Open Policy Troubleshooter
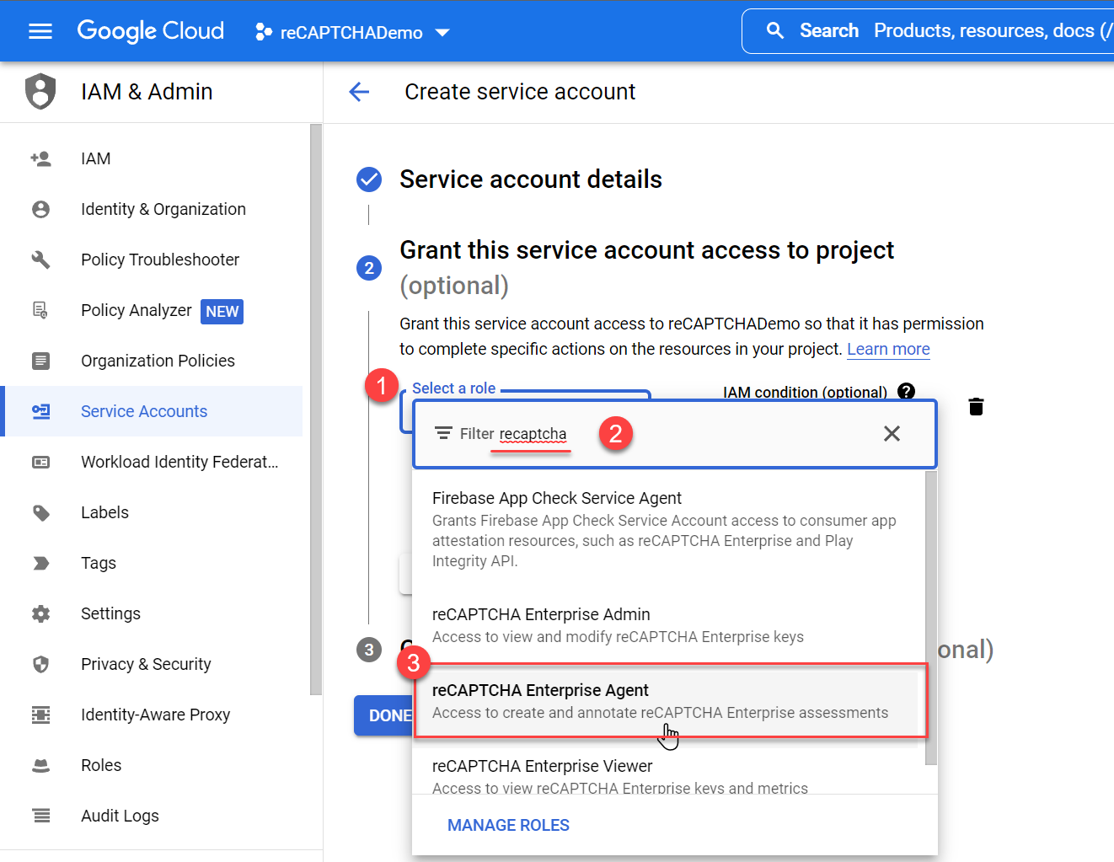 (x=160, y=260)
